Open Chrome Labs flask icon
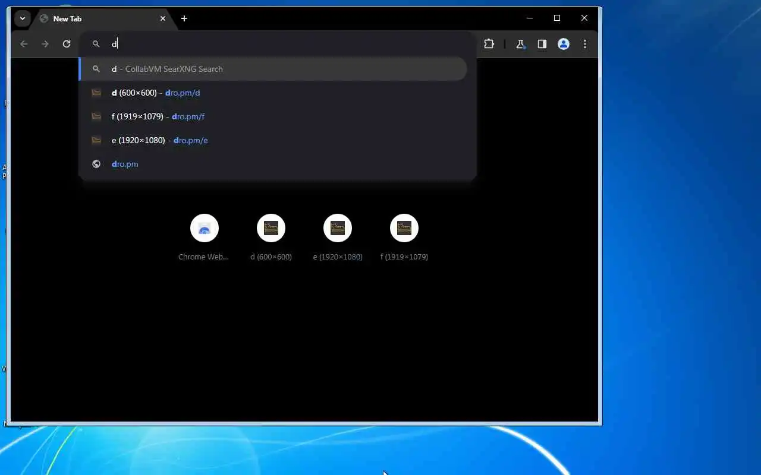 [520, 44]
